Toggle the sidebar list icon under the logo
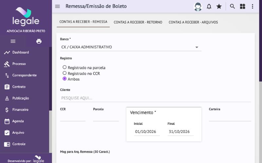The height and width of the screenshot is (163, 262). coord(13,41)
